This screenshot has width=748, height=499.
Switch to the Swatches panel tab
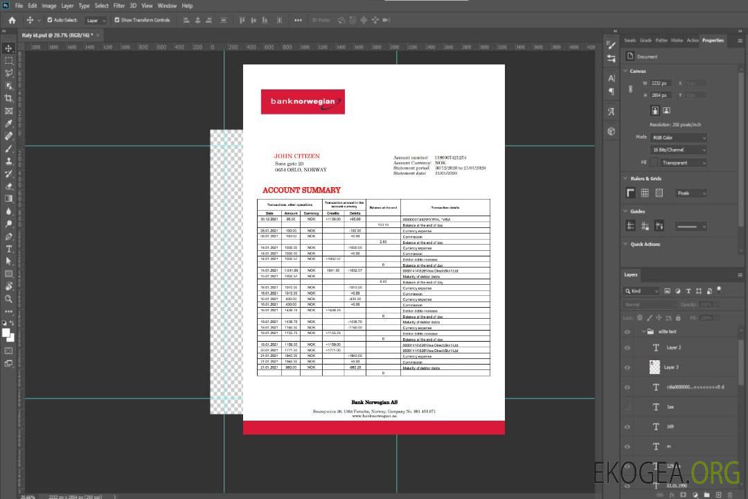tap(630, 40)
